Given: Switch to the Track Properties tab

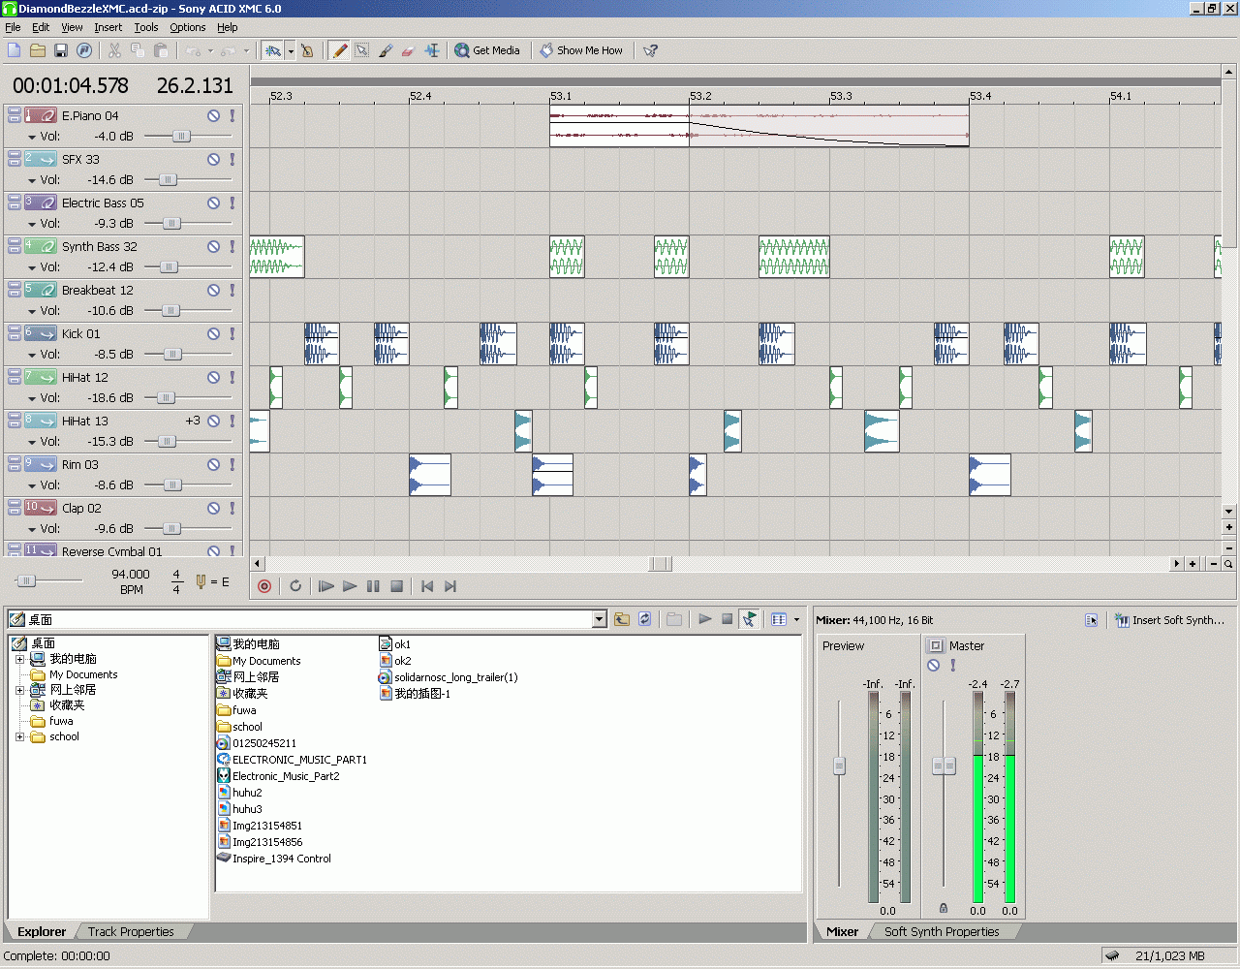Looking at the screenshot, I should coord(131,931).
